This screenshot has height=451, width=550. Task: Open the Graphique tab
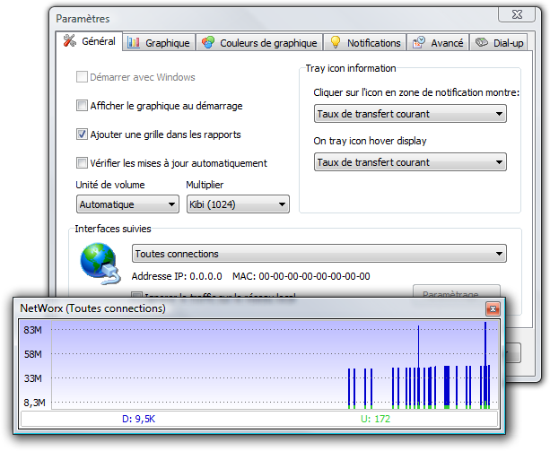pyautogui.click(x=159, y=43)
